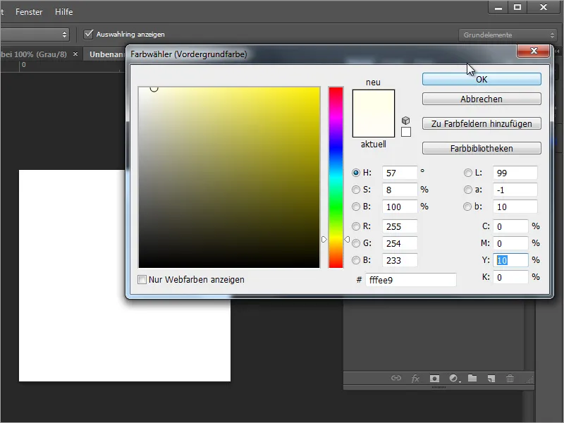The height and width of the screenshot is (423, 564).
Task: Select the B blue radio button
Action: (356, 260)
